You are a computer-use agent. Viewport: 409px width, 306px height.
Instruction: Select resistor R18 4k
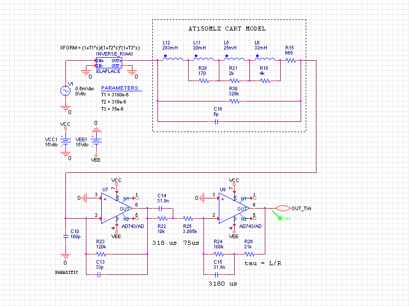(265, 81)
